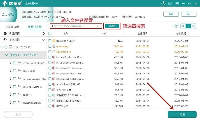Image resolution: width=200 pixels, height=122 pixels.
Task: Click the 暂停 pause button
Action: [171, 14]
